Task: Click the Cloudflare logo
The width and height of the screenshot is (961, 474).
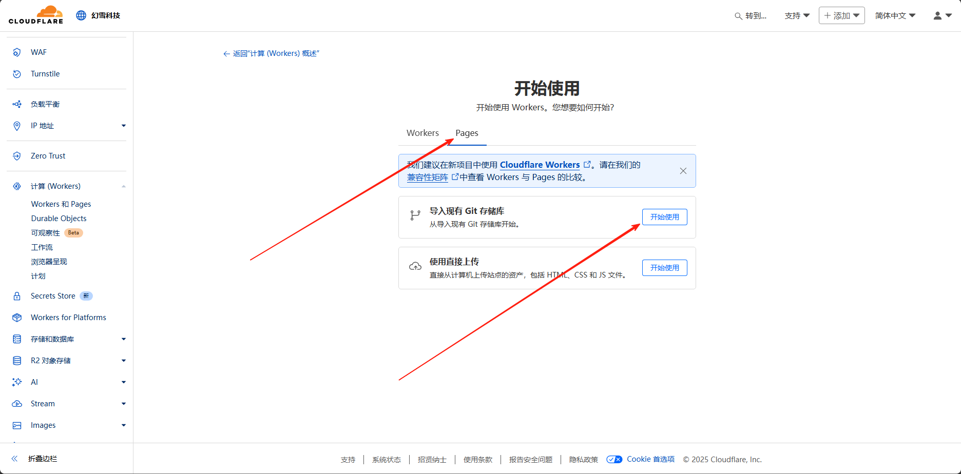Action: [36, 15]
